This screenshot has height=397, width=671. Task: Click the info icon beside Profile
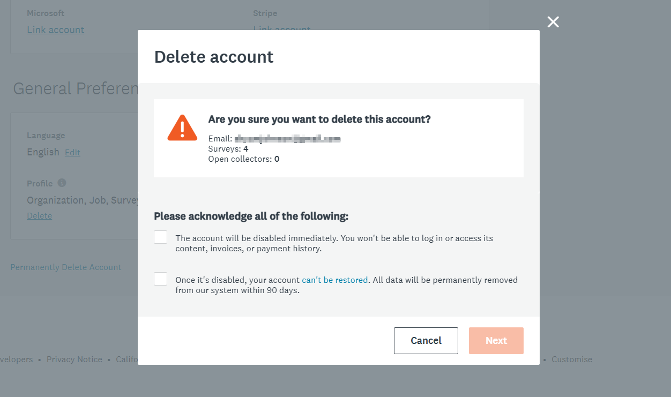(62, 183)
